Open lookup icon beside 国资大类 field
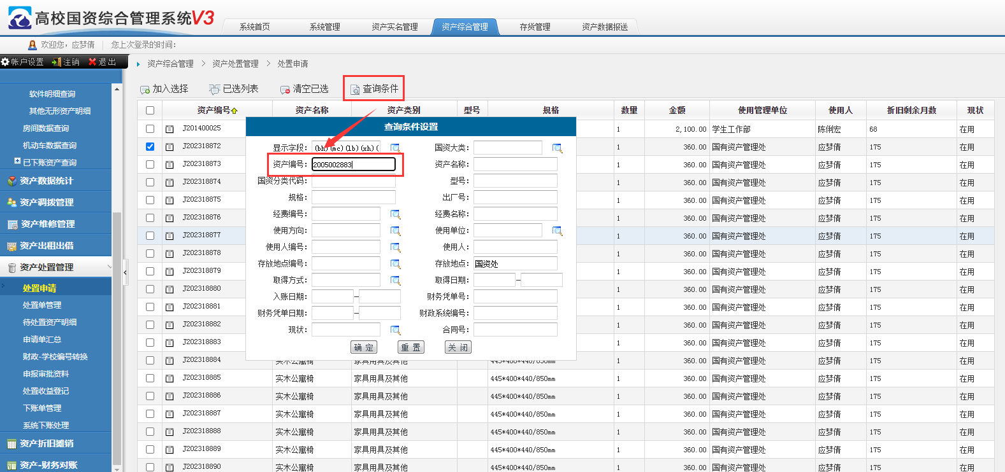Screen dimensions: 1005x472 (557, 148)
